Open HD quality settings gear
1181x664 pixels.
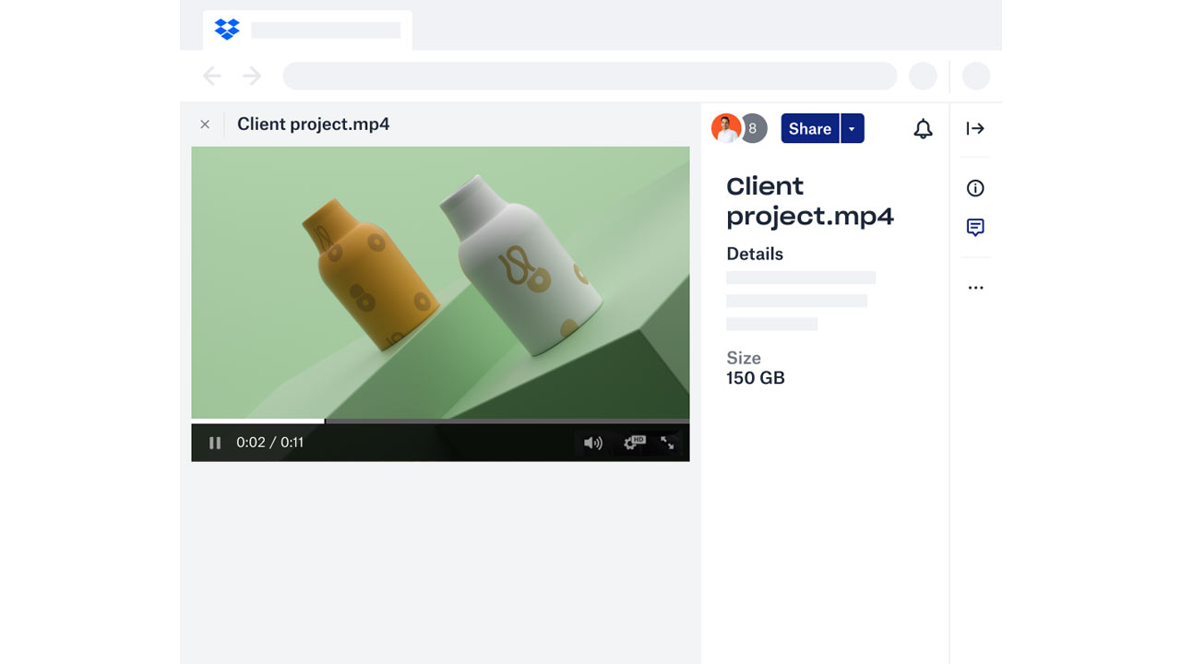632,443
